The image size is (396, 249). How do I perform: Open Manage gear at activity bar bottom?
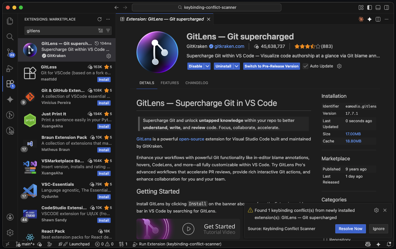10,233
